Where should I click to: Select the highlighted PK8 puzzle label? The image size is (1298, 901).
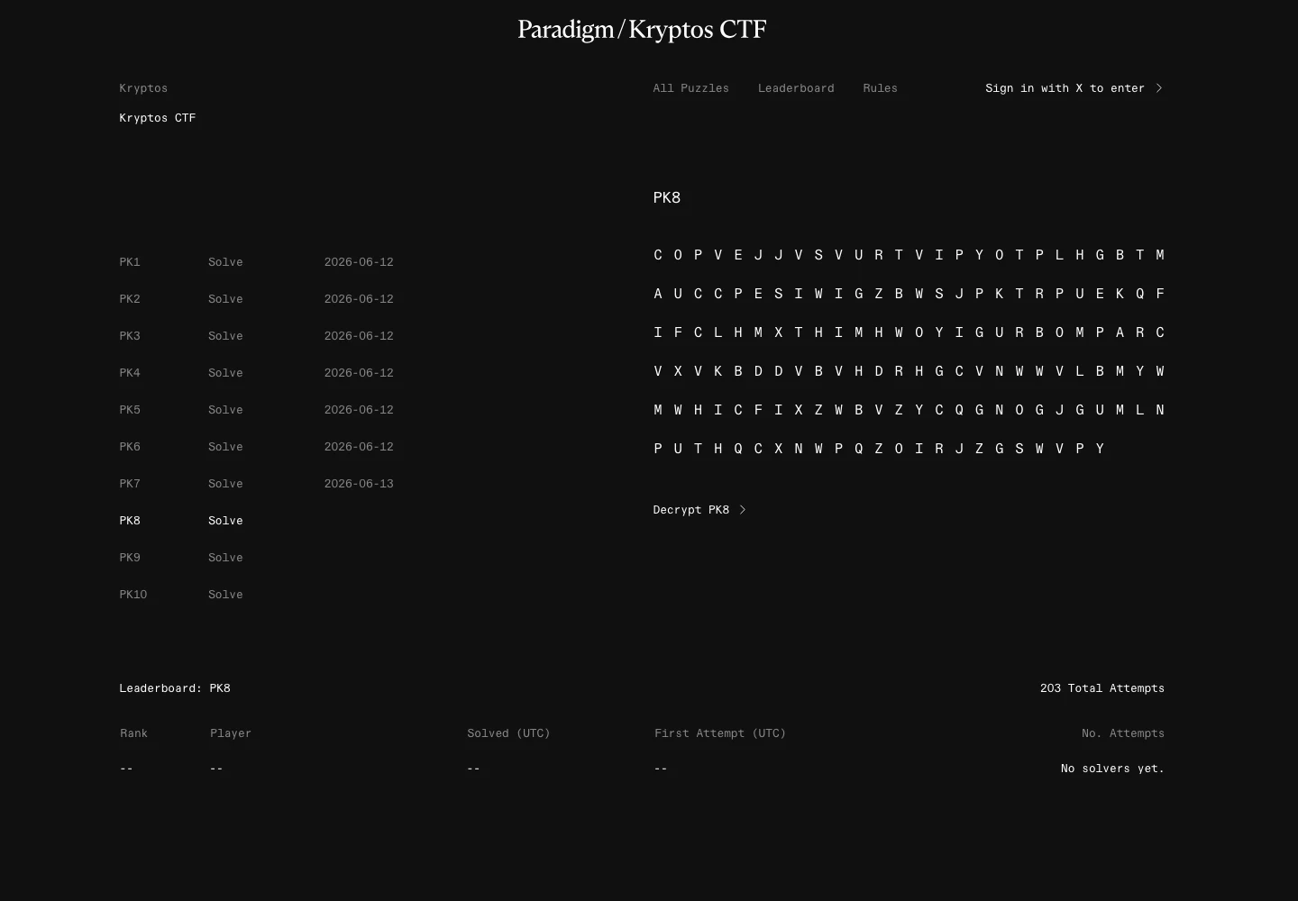coord(130,521)
